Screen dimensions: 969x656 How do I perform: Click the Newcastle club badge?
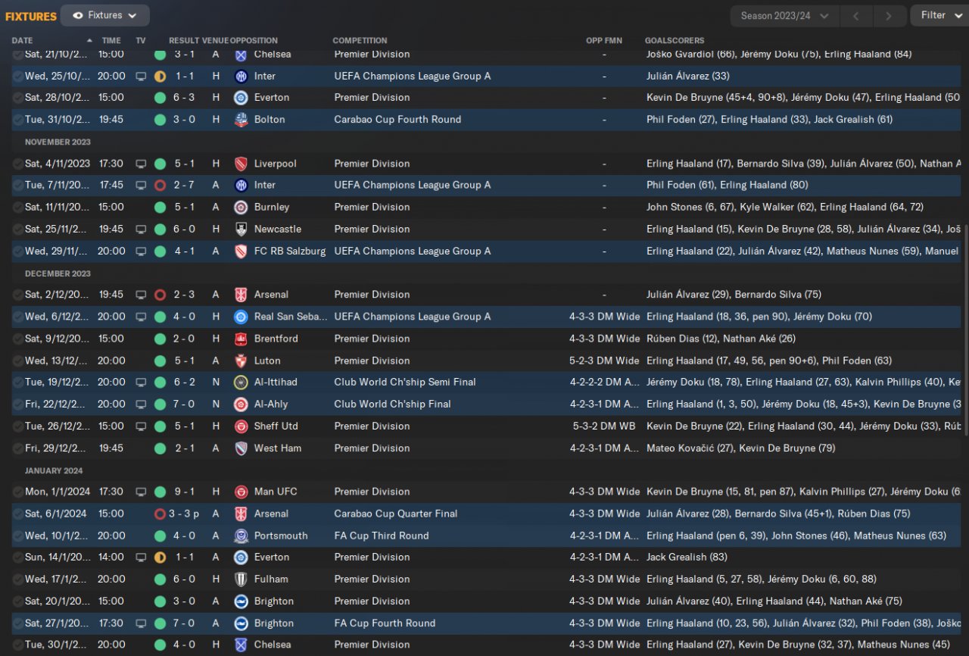(241, 229)
